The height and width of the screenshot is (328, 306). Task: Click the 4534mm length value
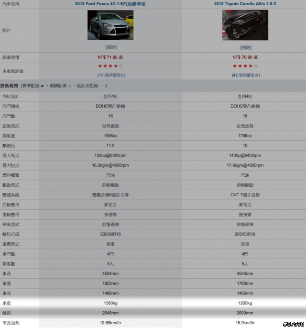[x=110, y=273]
